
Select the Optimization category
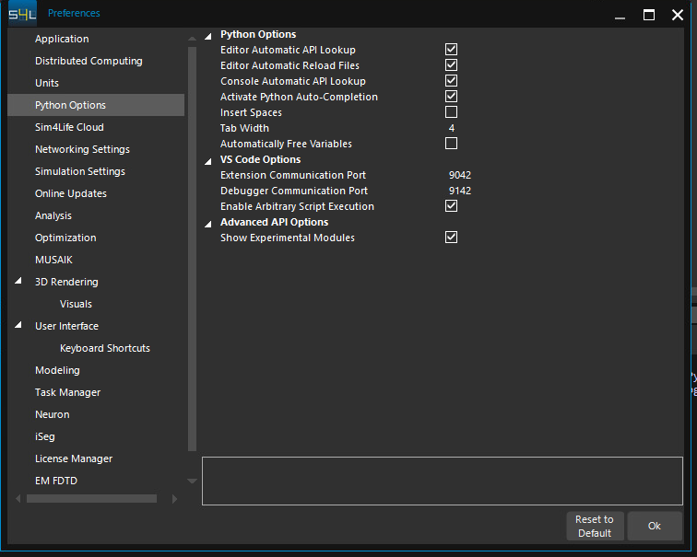click(x=65, y=238)
